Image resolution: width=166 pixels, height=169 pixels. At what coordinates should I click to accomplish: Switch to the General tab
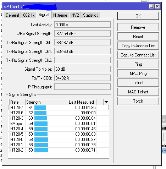pyautogui.click(x=12, y=15)
